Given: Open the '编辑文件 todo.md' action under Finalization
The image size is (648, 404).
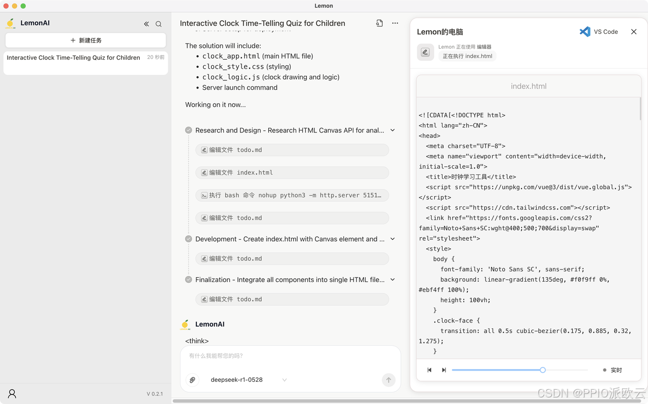Looking at the screenshot, I should (x=292, y=299).
